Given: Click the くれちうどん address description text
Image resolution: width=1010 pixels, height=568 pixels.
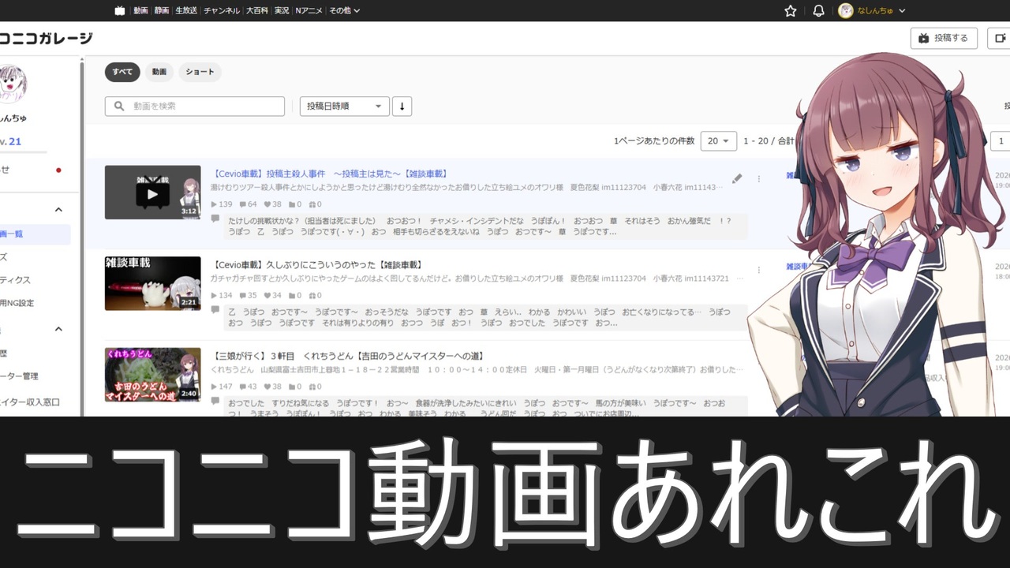Looking at the screenshot, I should pos(477,370).
